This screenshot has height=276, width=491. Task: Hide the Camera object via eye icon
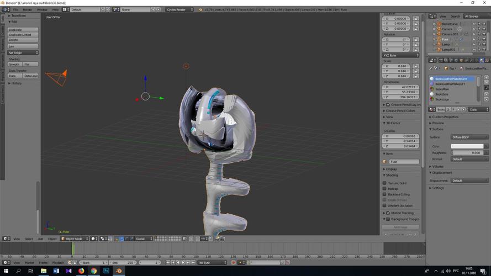[473, 29]
